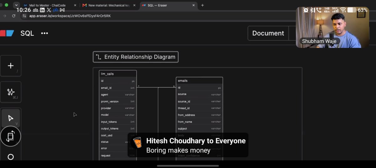Open a new browser tab with plus

pos(202,5)
